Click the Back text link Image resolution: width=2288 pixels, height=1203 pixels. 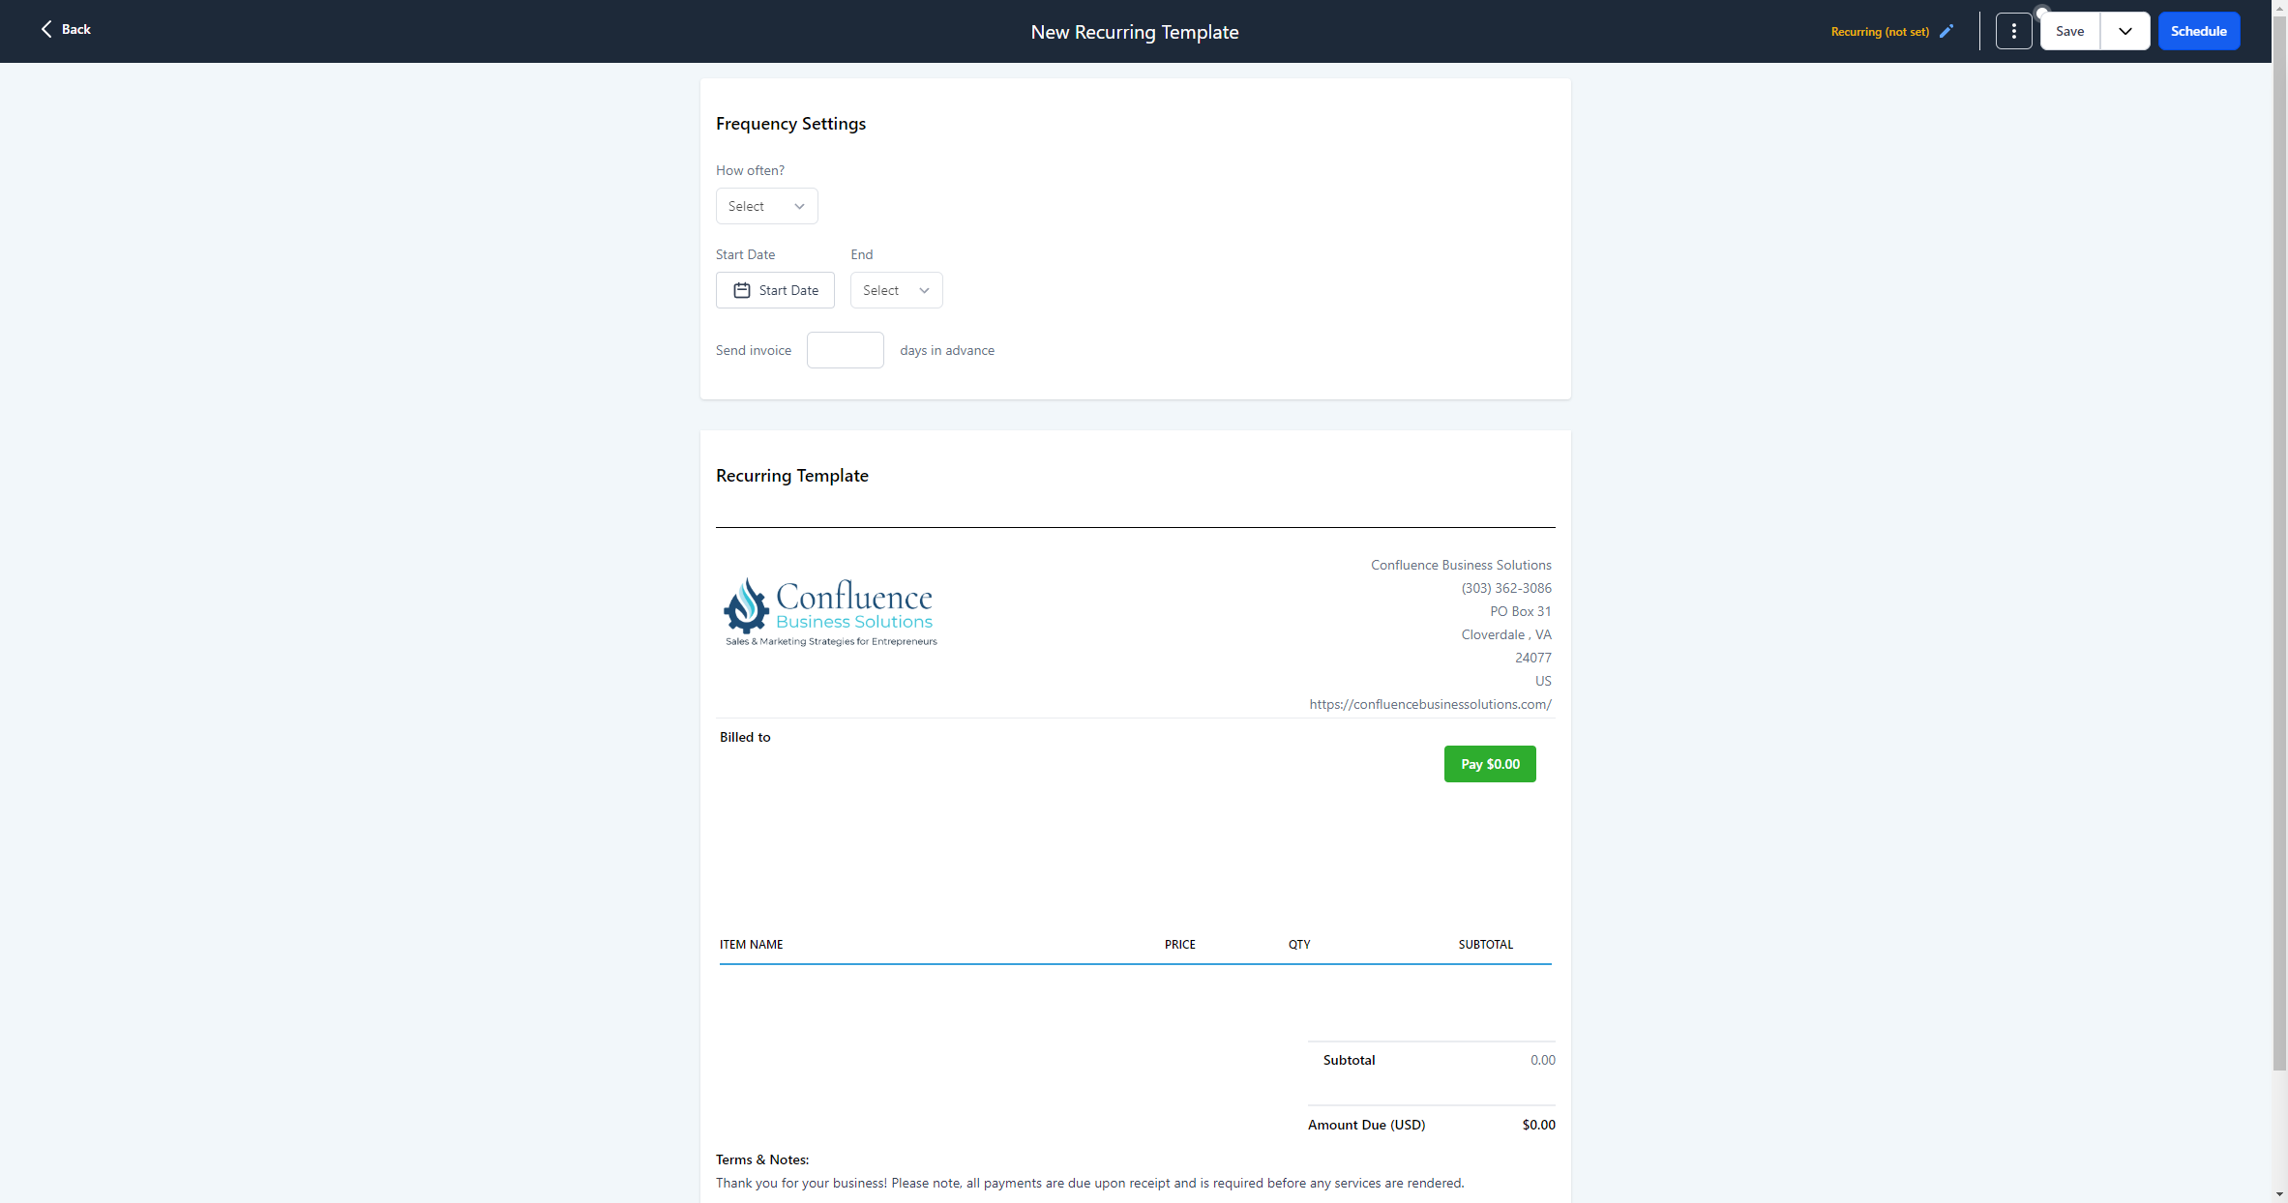76,29
